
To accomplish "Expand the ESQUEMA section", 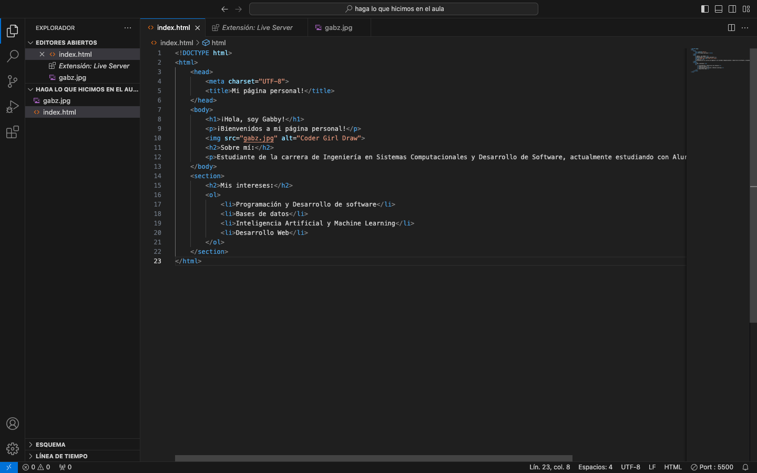I will pyautogui.click(x=83, y=445).
